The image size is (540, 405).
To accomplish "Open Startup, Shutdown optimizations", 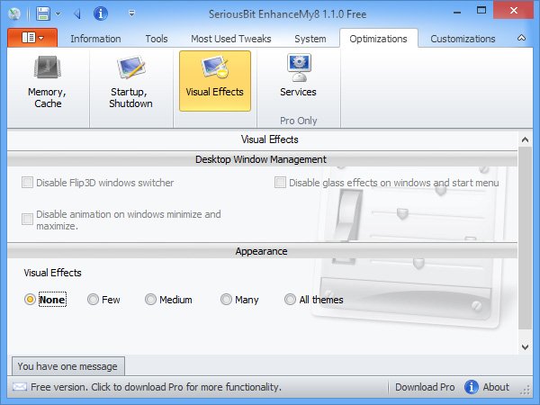I will pyautogui.click(x=130, y=82).
